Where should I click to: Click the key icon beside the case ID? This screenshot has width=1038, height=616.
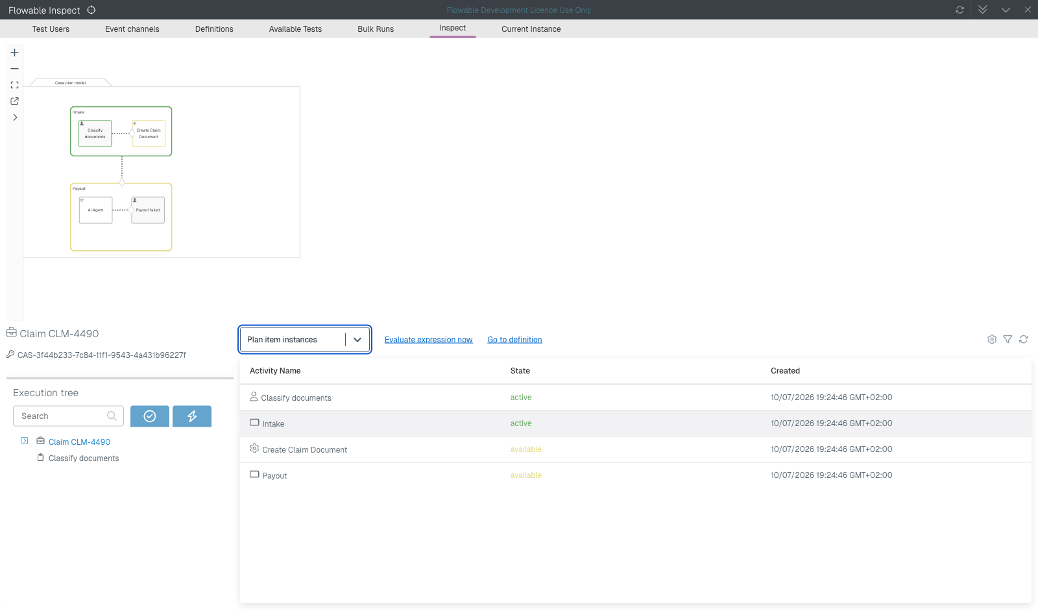point(10,354)
